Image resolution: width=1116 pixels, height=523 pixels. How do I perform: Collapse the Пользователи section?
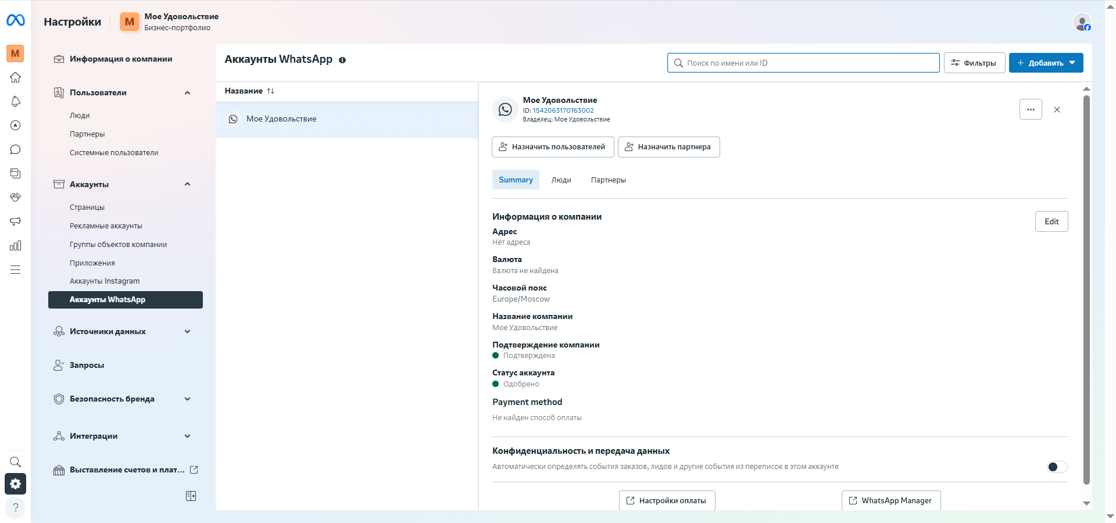click(187, 93)
